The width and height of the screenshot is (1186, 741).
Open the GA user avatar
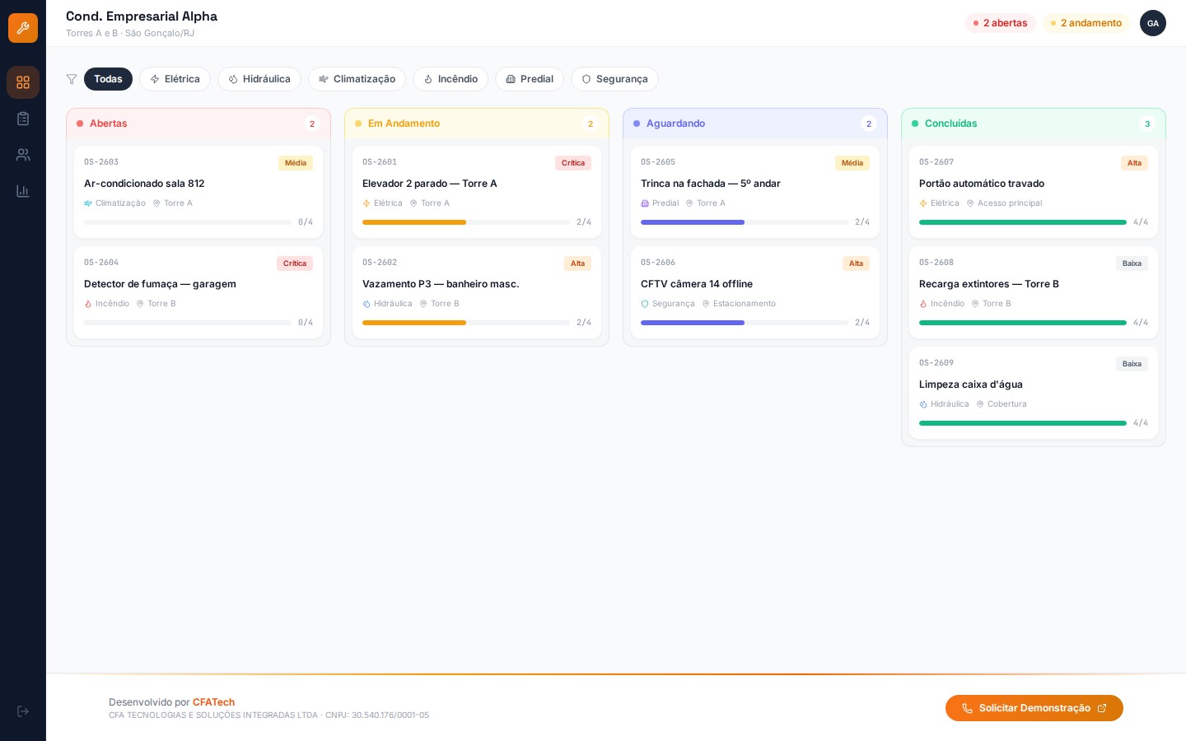(1152, 23)
